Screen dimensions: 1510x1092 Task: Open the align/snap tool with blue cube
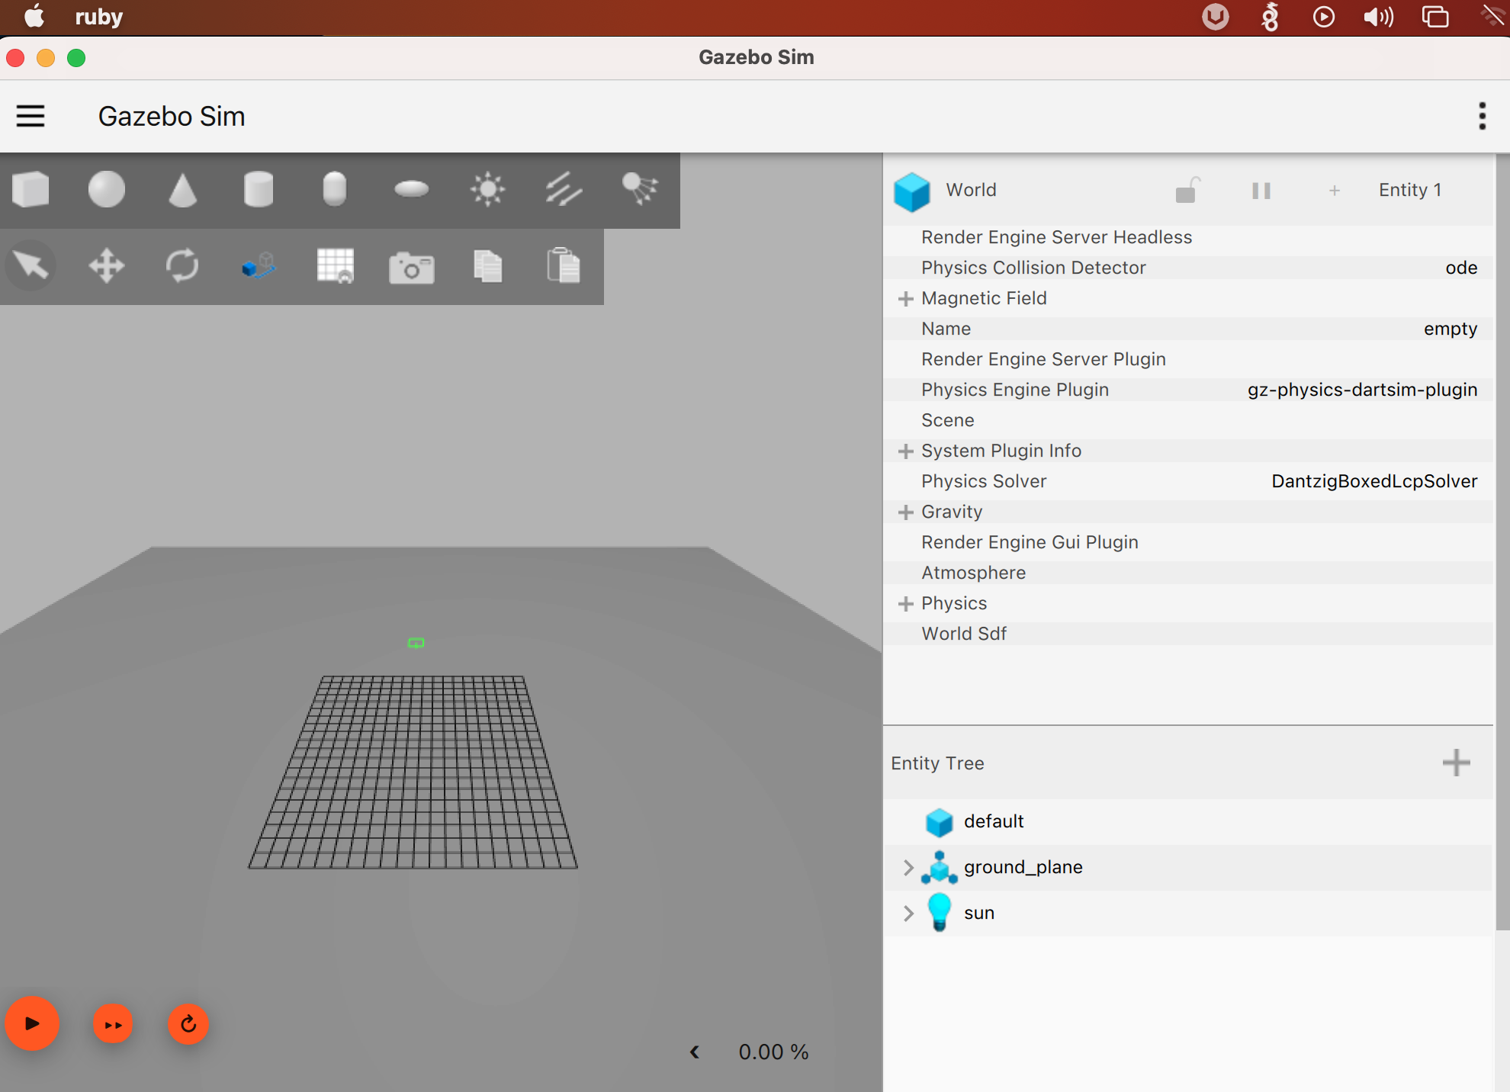pos(259,266)
